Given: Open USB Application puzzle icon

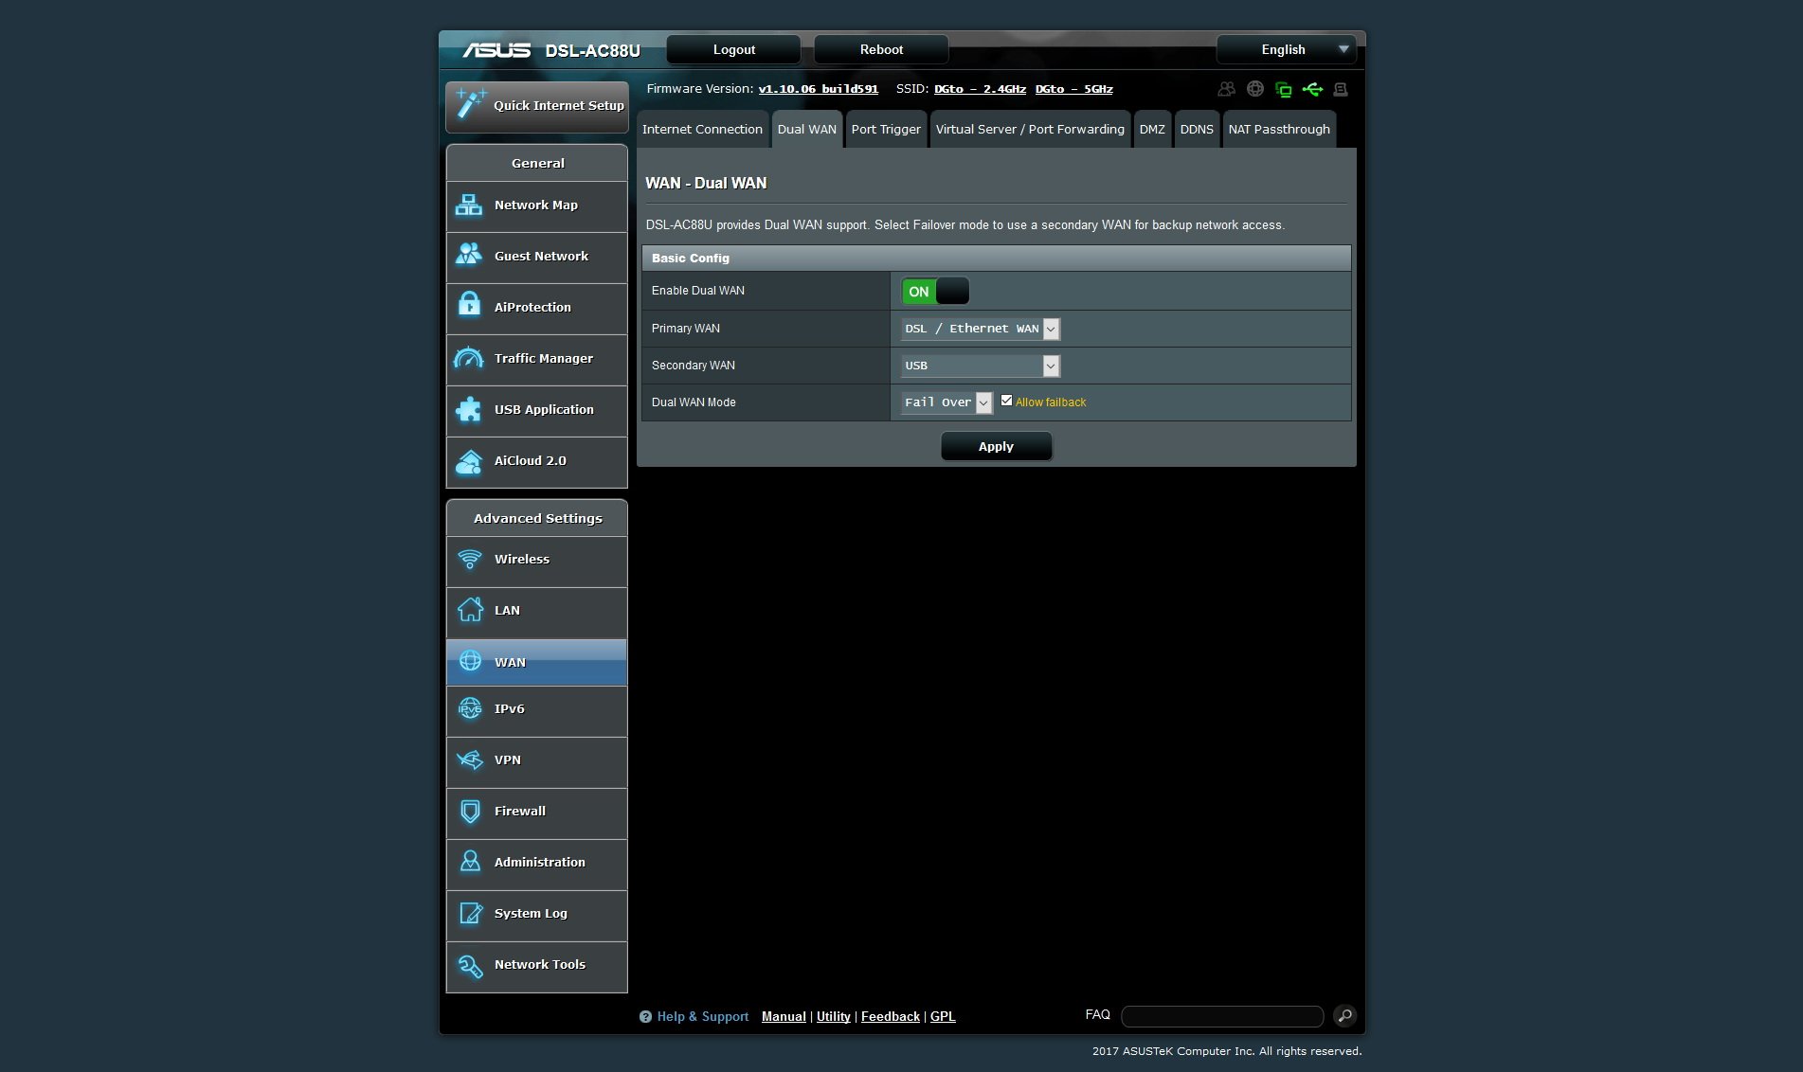Looking at the screenshot, I should [469, 410].
